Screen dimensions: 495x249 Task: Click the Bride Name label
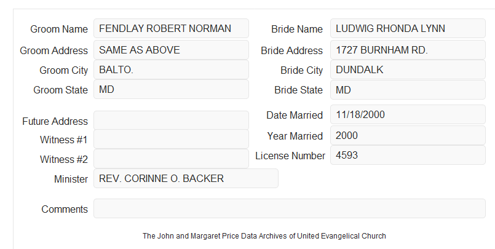pyautogui.click(x=297, y=29)
